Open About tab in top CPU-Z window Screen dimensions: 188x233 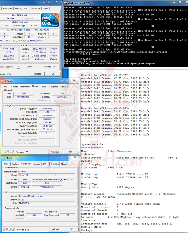click(45, 9)
